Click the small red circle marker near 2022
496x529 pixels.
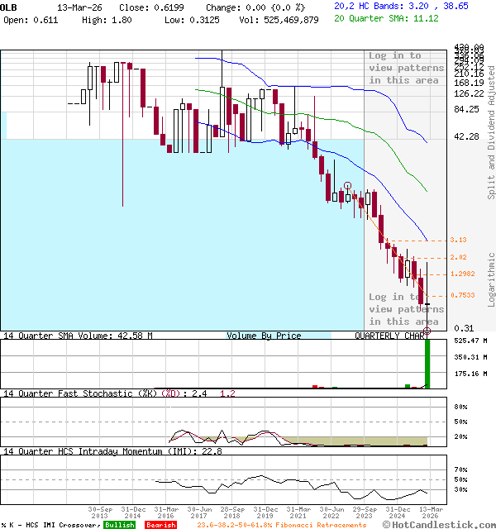click(347, 186)
